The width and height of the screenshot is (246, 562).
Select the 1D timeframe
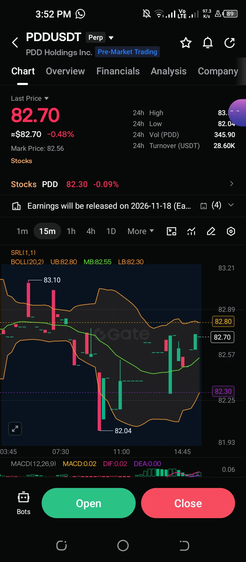111,231
